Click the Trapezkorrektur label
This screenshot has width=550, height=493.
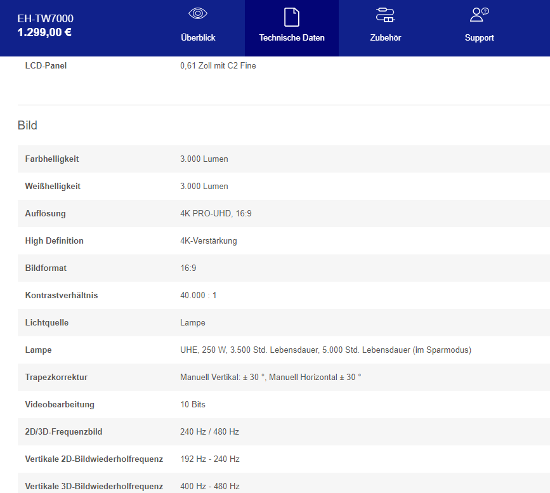56,378
